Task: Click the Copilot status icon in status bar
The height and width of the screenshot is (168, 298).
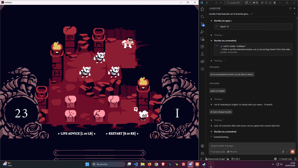Action: [x=275, y=159]
